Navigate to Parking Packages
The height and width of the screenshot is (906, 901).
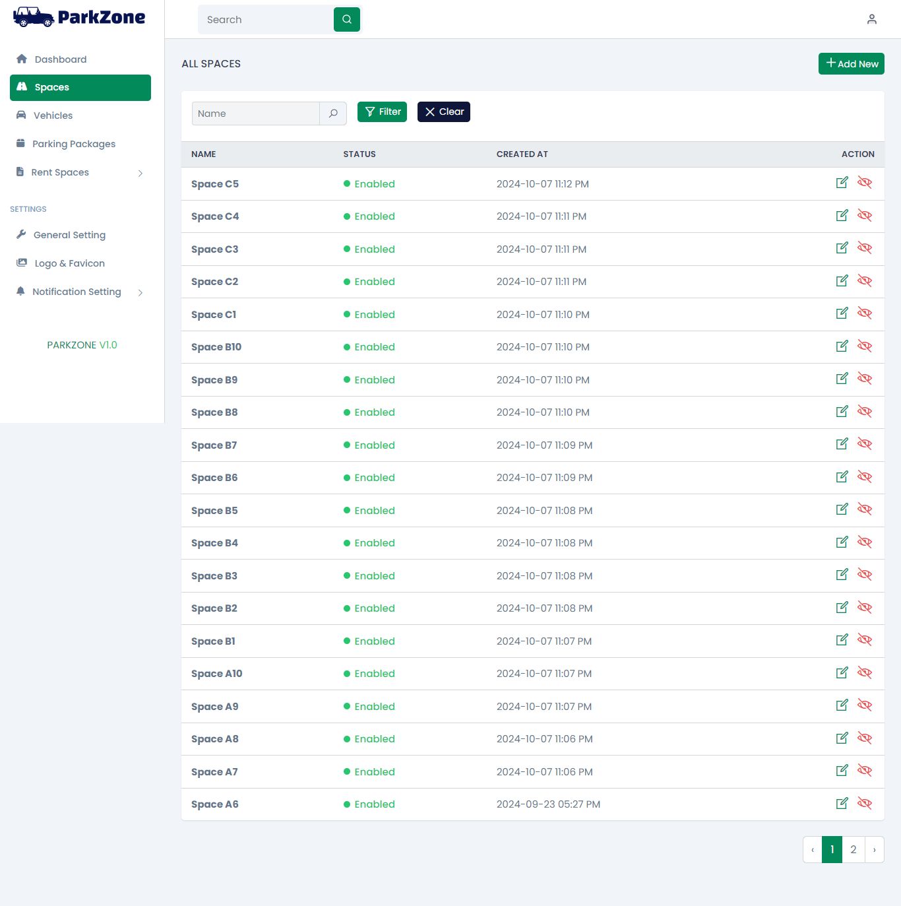coord(73,144)
